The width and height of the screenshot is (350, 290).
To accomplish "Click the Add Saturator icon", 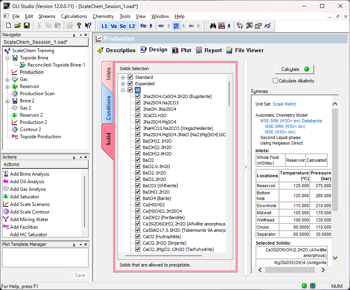I will coord(6,196).
